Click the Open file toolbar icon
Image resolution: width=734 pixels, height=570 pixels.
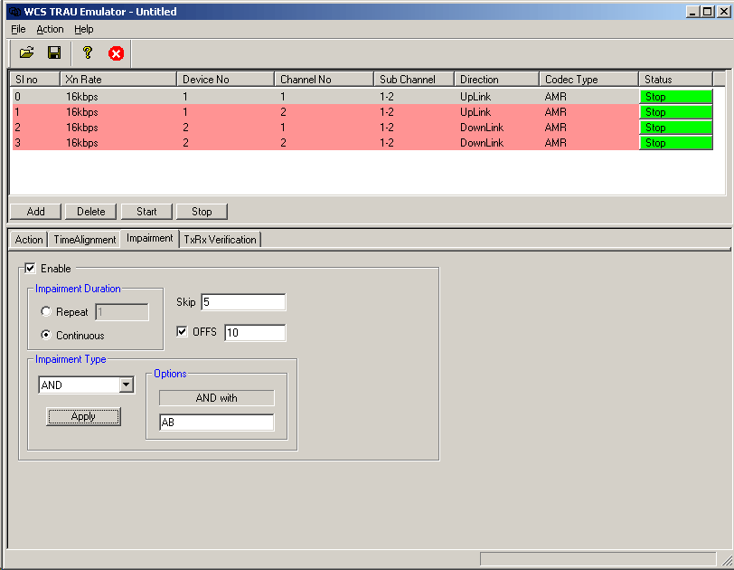pos(26,53)
